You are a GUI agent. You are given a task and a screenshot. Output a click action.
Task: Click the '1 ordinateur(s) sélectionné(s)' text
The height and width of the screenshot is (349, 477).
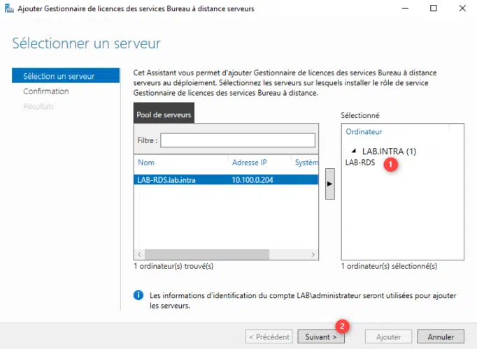click(x=389, y=266)
